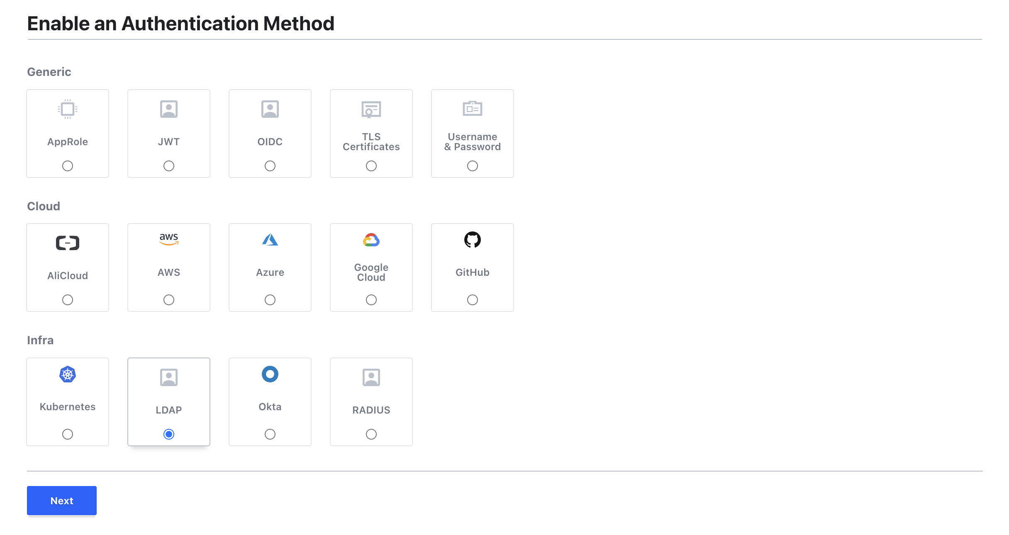The height and width of the screenshot is (535, 1009).
Task: Click the AppRole chip icon
Action: pyautogui.click(x=68, y=109)
